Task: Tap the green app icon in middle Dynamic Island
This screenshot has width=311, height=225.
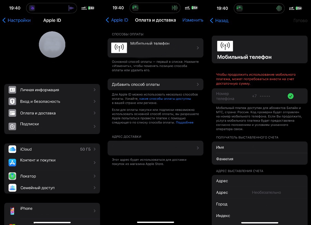Action: pyautogui.click(x=135, y=8)
